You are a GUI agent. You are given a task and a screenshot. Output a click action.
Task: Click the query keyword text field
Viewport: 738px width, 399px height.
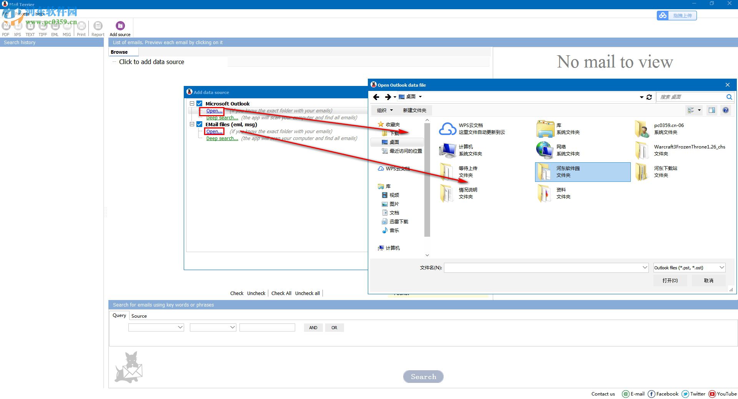coord(267,327)
